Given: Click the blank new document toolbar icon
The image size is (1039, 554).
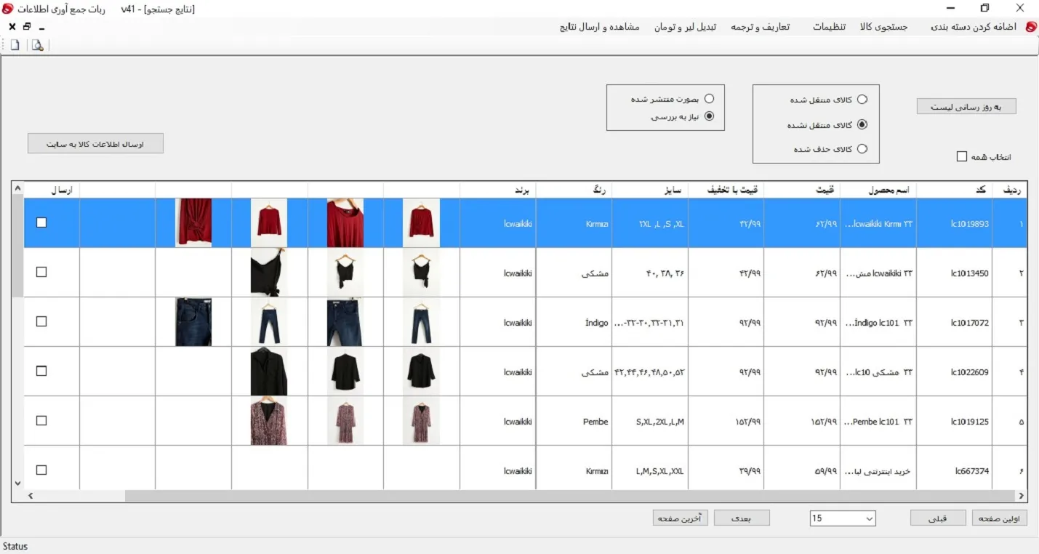Looking at the screenshot, I should [x=15, y=45].
